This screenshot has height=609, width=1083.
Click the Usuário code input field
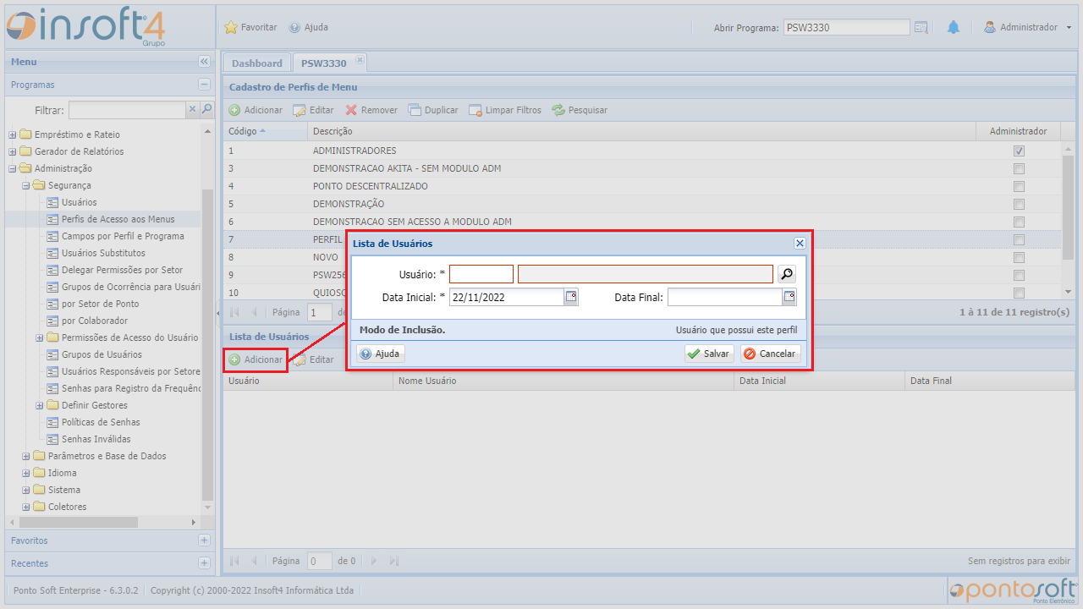(x=481, y=274)
